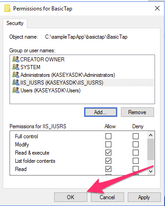Image resolution: width=165 pixels, height=206 pixels.
Task: Check Allow for Full control
Action: click(x=108, y=136)
